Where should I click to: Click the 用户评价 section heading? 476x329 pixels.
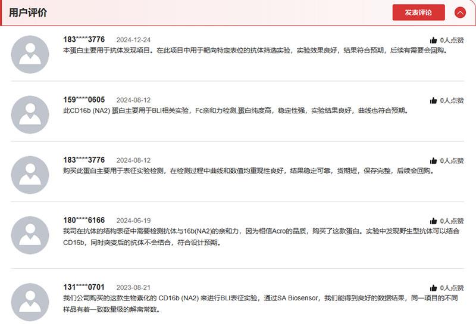point(28,13)
